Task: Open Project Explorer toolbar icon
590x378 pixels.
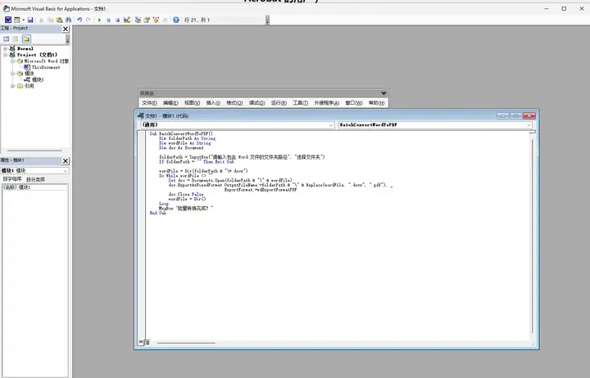Action: click(x=138, y=20)
